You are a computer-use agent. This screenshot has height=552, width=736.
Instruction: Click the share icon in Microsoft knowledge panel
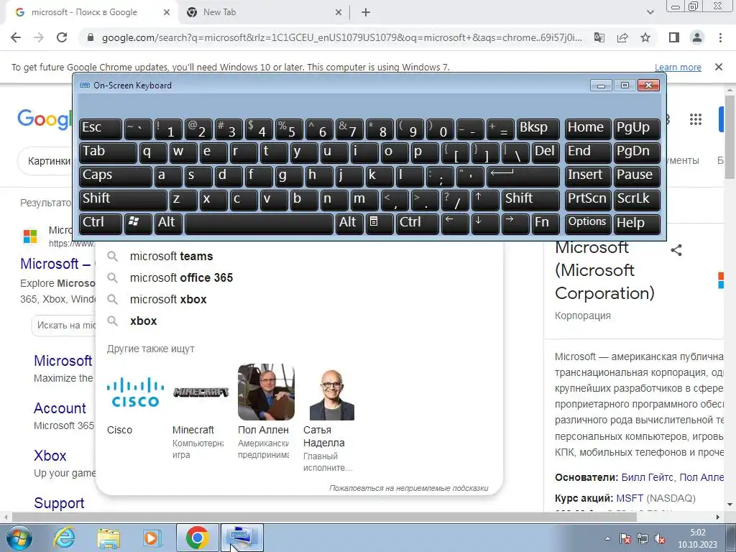tap(676, 250)
